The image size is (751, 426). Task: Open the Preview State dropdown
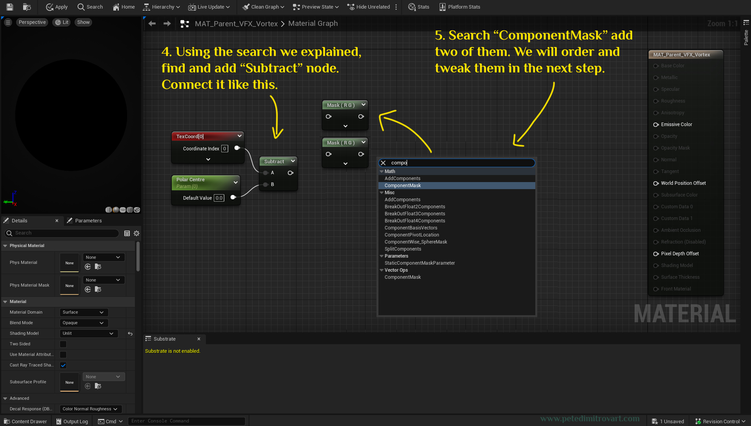(316, 7)
